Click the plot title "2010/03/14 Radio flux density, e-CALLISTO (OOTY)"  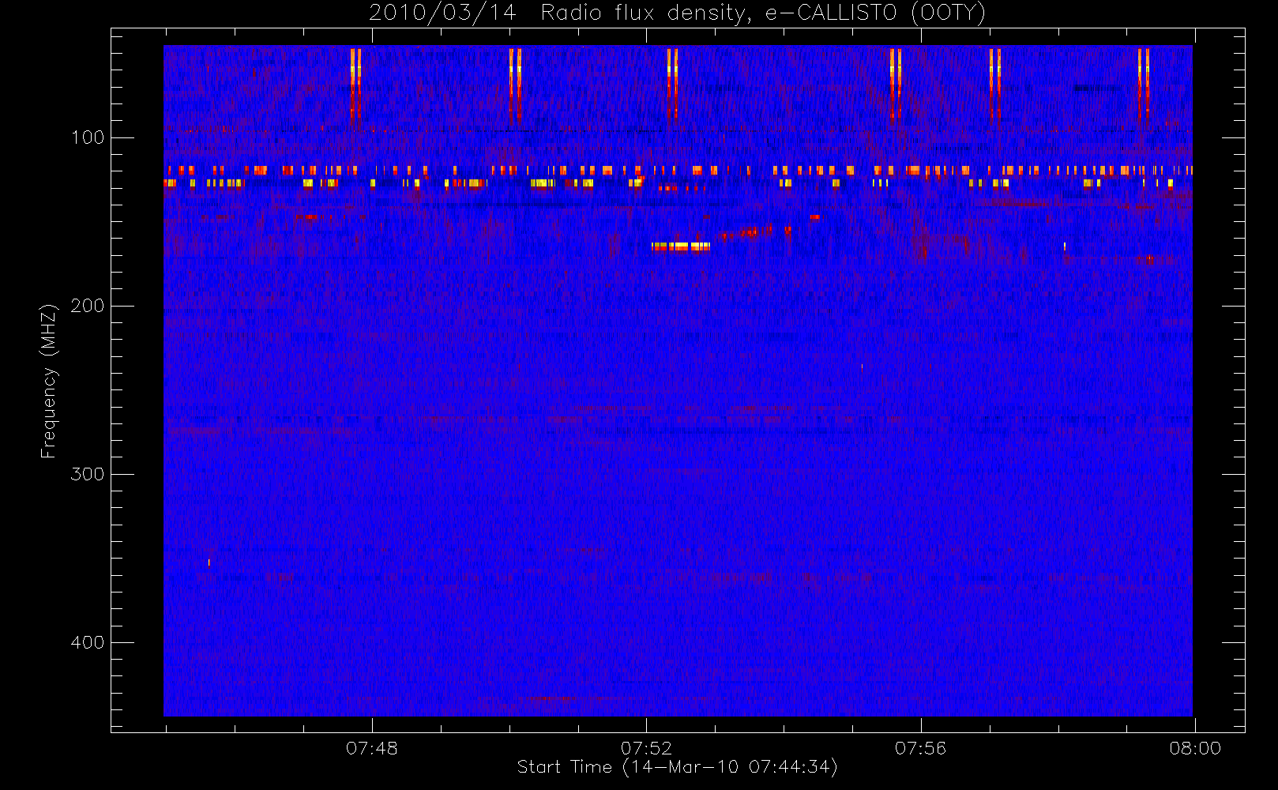click(678, 13)
